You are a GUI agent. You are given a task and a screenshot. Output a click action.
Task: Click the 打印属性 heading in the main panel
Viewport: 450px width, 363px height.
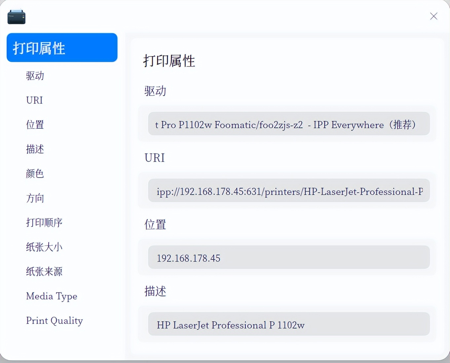click(169, 61)
